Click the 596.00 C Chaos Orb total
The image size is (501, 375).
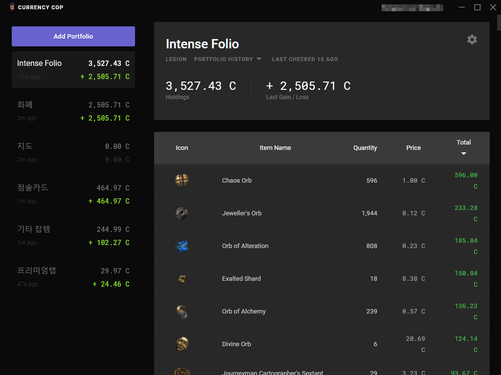466,181
